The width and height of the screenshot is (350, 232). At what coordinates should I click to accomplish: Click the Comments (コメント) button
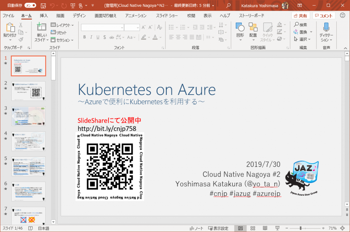324,16
